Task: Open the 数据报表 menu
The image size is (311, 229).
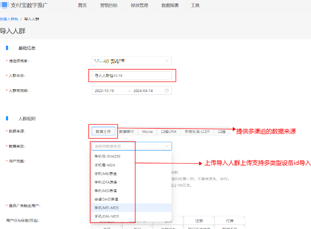Action: [x=170, y=5]
